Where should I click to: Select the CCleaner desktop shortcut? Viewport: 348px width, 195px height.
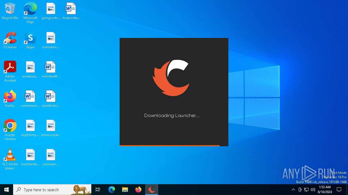pos(10,40)
